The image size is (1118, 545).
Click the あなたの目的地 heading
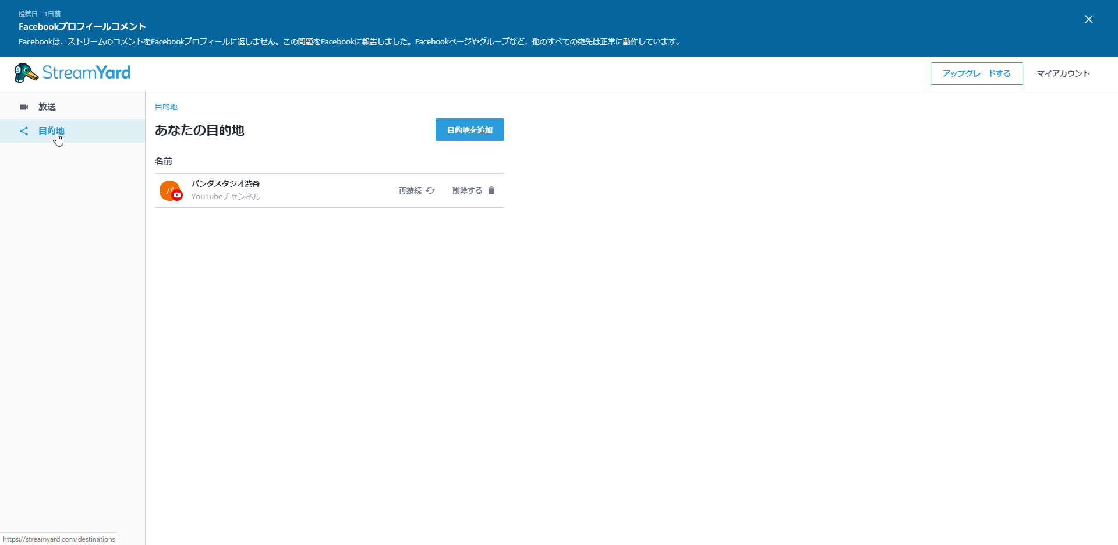[199, 130]
